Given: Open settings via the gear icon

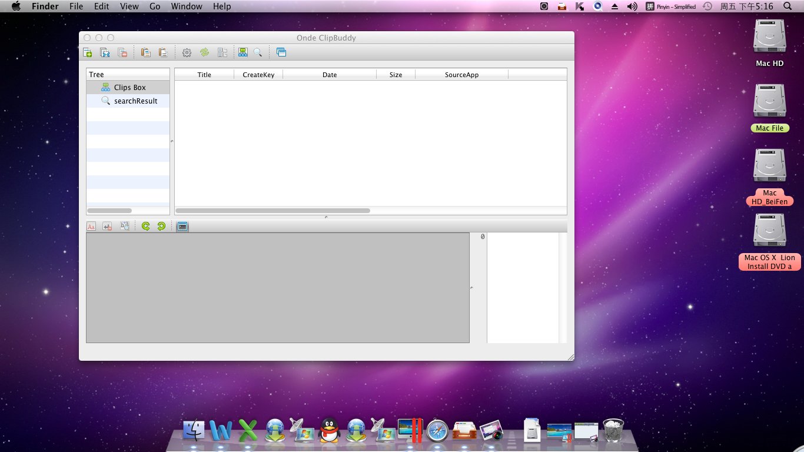Looking at the screenshot, I should [x=187, y=52].
